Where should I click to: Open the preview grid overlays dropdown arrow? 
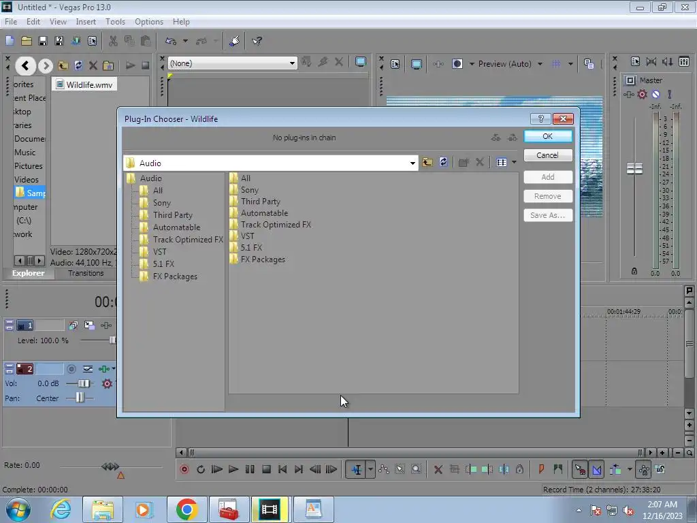(x=570, y=64)
